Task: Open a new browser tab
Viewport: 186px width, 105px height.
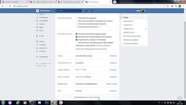Action: pos(115,2)
